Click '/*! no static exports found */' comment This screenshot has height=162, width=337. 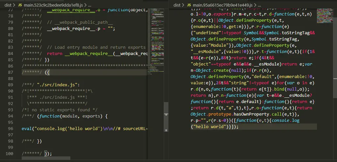click(x=60, y=110)
